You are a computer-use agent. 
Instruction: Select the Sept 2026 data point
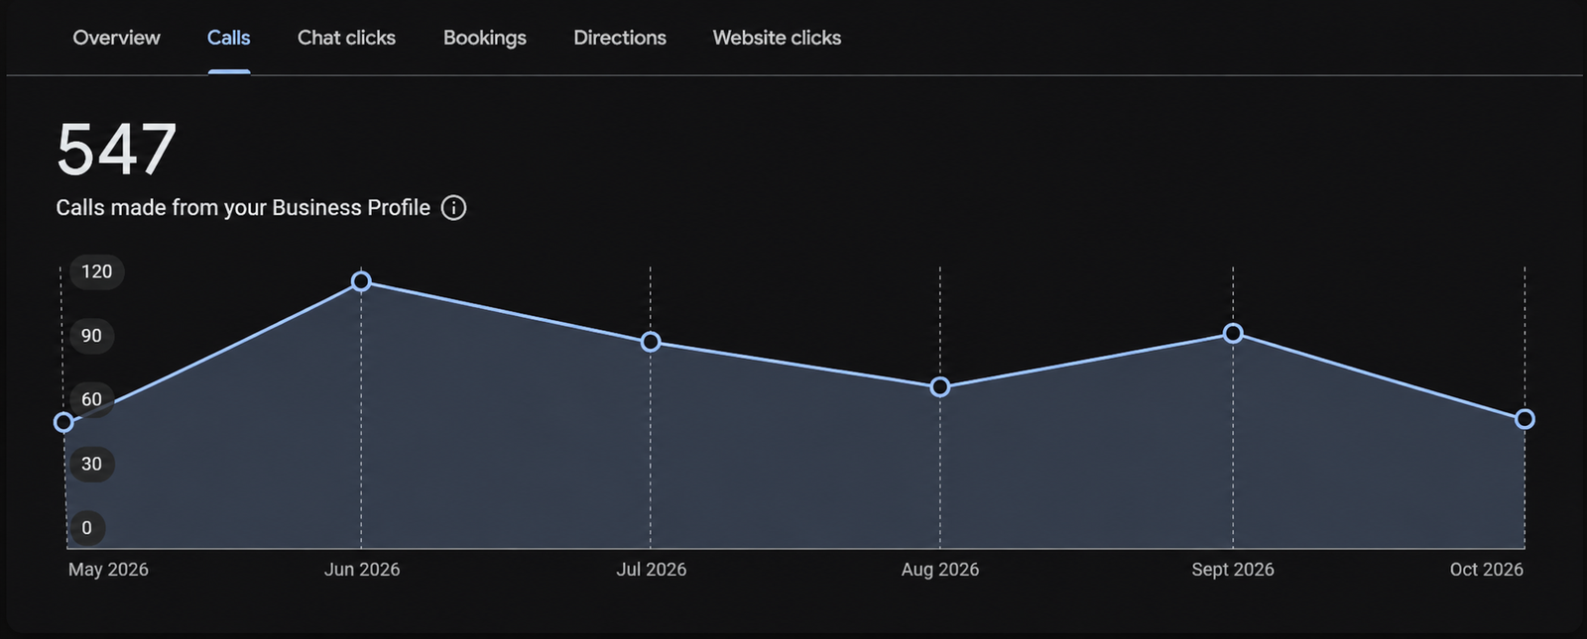pyautogui.click(x=1233, y=334)
